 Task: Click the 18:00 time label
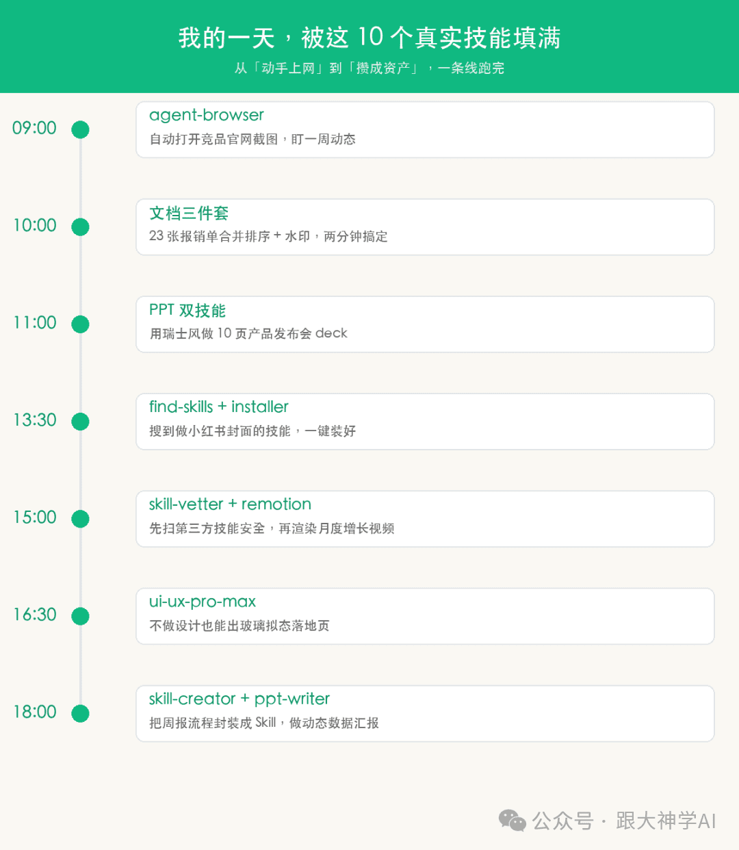point(35,712)
